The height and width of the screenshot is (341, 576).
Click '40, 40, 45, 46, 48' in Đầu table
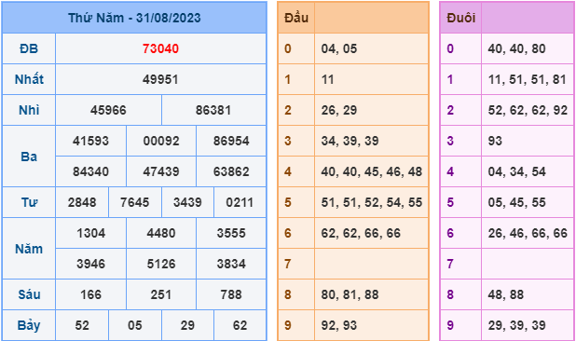(372, 171)
